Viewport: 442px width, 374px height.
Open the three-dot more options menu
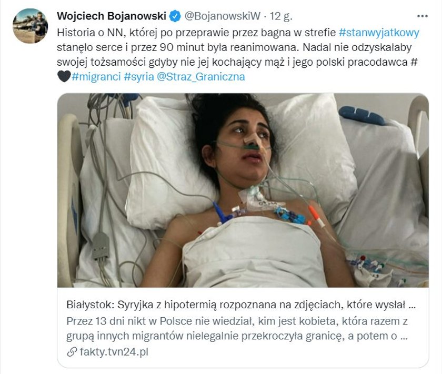tap(422, 16)
